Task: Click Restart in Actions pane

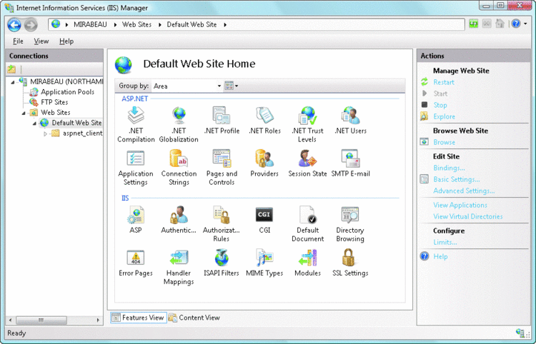Action: click(x=444, y=82)
